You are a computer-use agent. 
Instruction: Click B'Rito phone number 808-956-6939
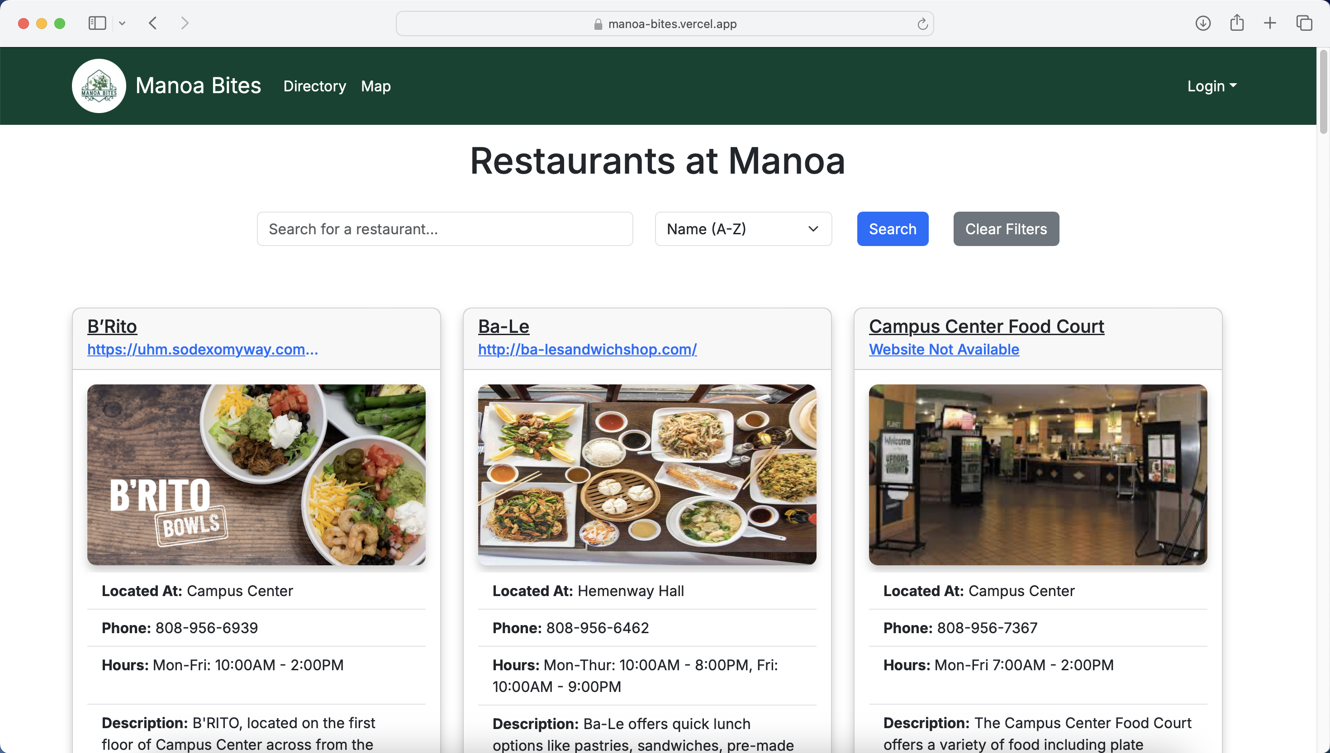point(206,628)
